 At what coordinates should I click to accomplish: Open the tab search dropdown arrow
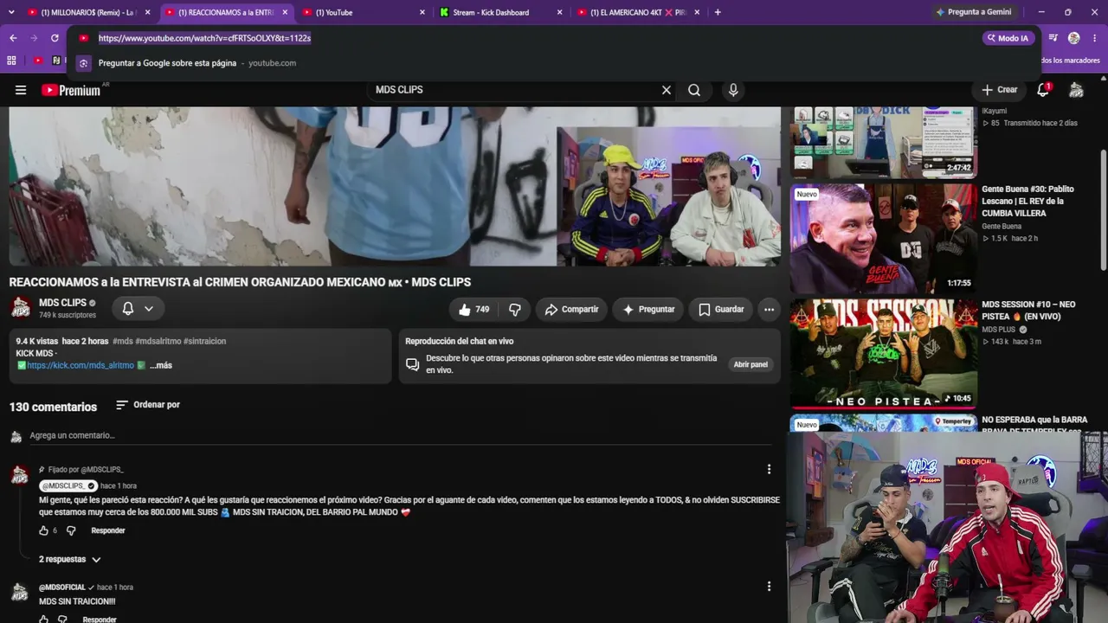[x=11, y=12]
